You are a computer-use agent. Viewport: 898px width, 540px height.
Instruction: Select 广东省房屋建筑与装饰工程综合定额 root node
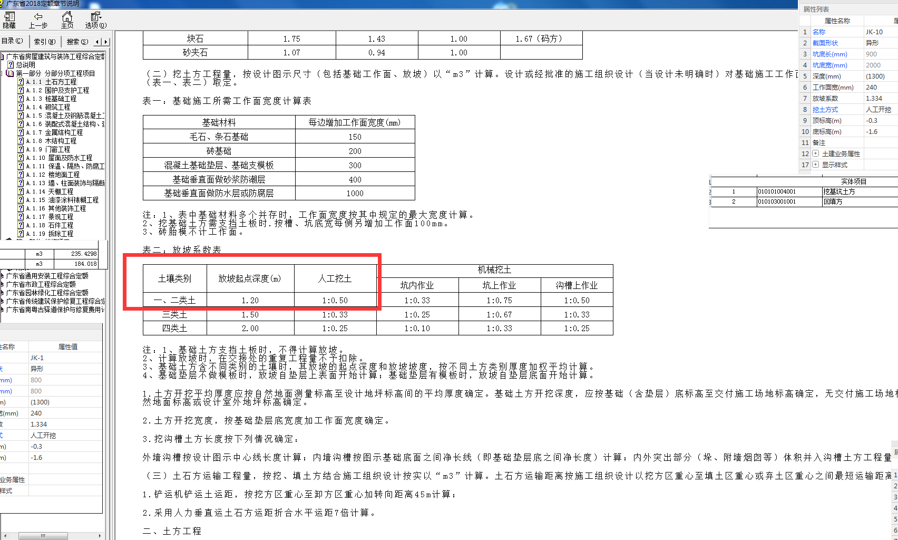(55, 56)
